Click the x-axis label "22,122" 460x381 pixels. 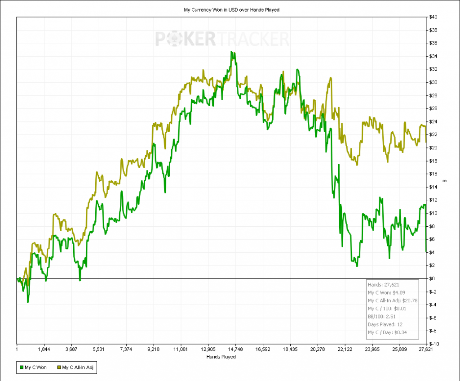click(345, 349)
